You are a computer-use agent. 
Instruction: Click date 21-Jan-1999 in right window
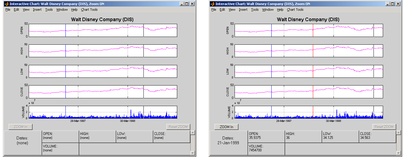[x=228, y=143]
